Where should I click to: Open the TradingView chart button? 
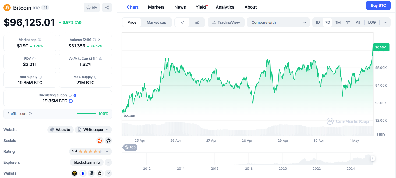pyautogui.click(x=226, y=22)
